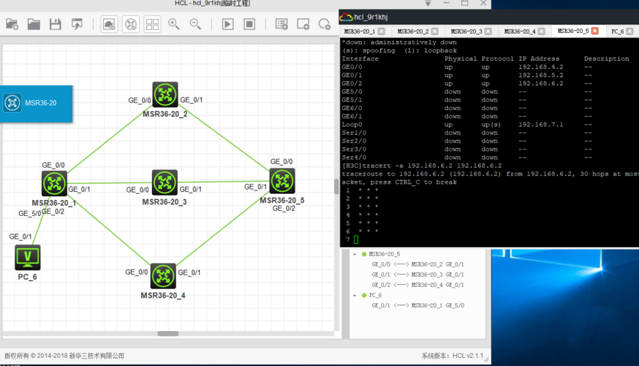Click the MSR36-20_2 router node
Viewport: 639px width, 366px height.
pyautogui.click(x=165, y=94)
